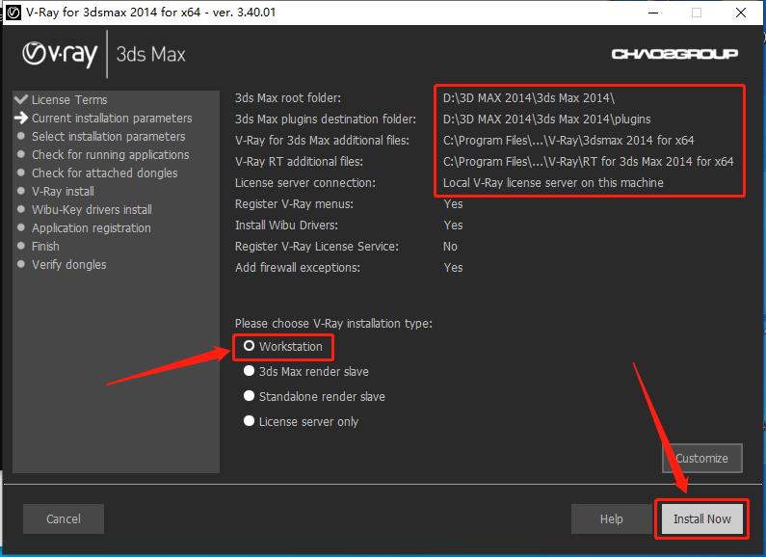The image size is (766, 557).
Task: Click the V-Ray title bar app icon
Action: pos(14,13)
